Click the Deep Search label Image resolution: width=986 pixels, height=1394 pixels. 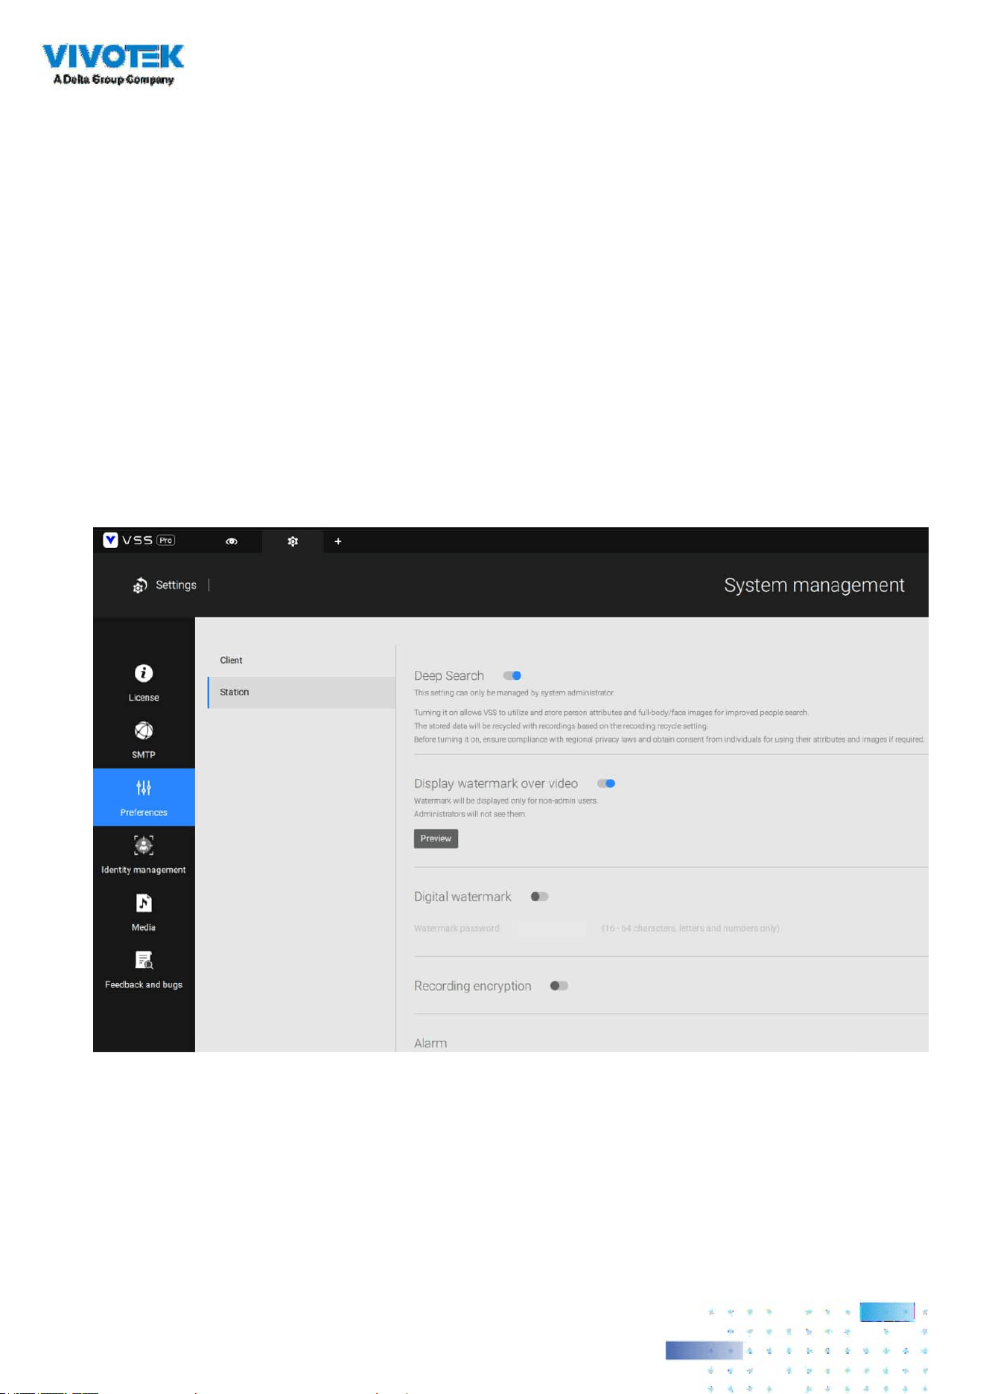(x=449, y=675)
